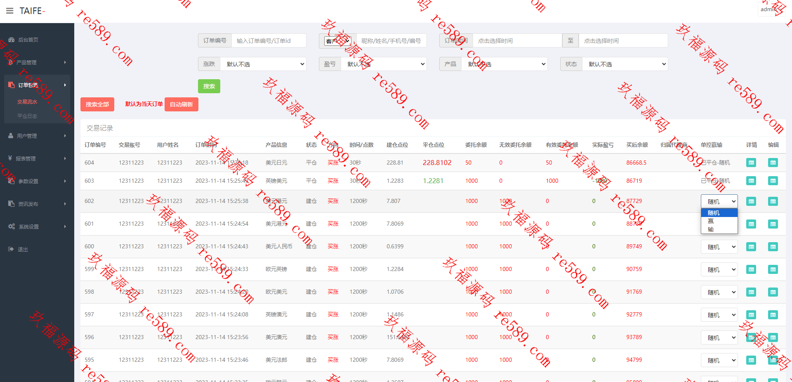Open the 产品 filter dropdown
Screen dimensions: 792x382
click(x=504, y=64)
